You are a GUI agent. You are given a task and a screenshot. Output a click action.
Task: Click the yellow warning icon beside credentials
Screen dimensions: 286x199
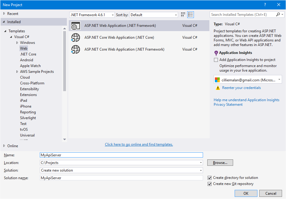point(218,88)
